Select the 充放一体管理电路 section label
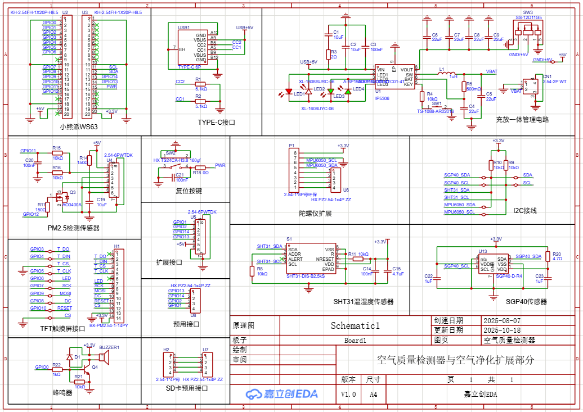This screenshot has width=583, height=412. point(522,119)
